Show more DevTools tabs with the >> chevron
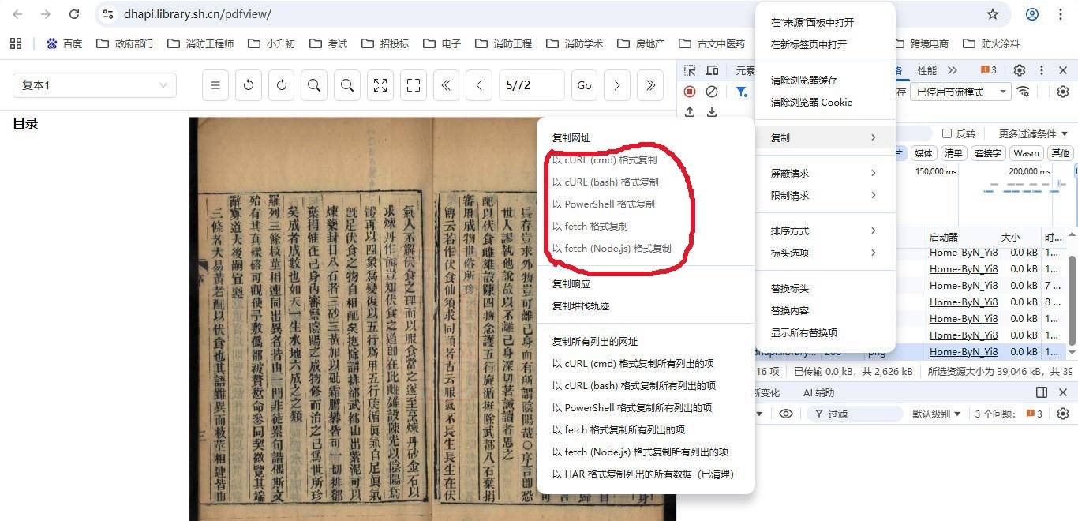The height and width of the screenshot is (521, 1078). coord(953,70)
